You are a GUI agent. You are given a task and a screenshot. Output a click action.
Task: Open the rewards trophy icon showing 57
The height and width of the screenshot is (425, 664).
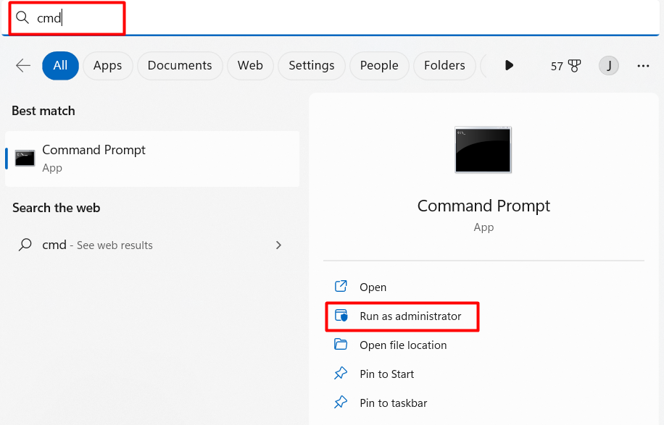coord(574,66)
